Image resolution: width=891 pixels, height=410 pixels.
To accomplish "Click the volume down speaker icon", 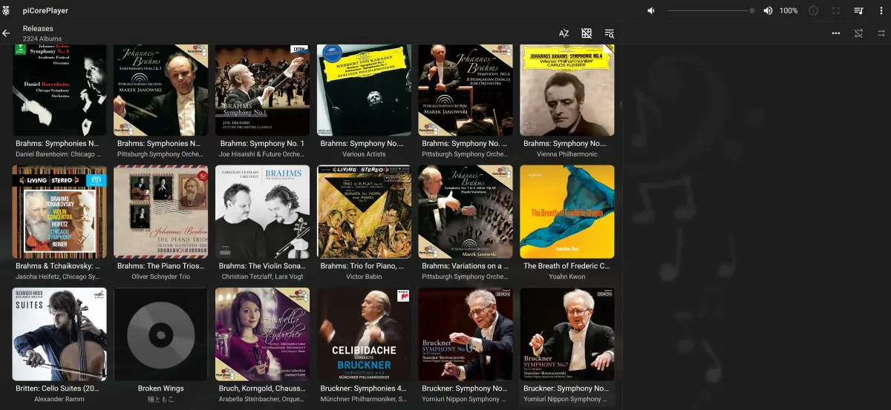I will [x=651, y=10].
